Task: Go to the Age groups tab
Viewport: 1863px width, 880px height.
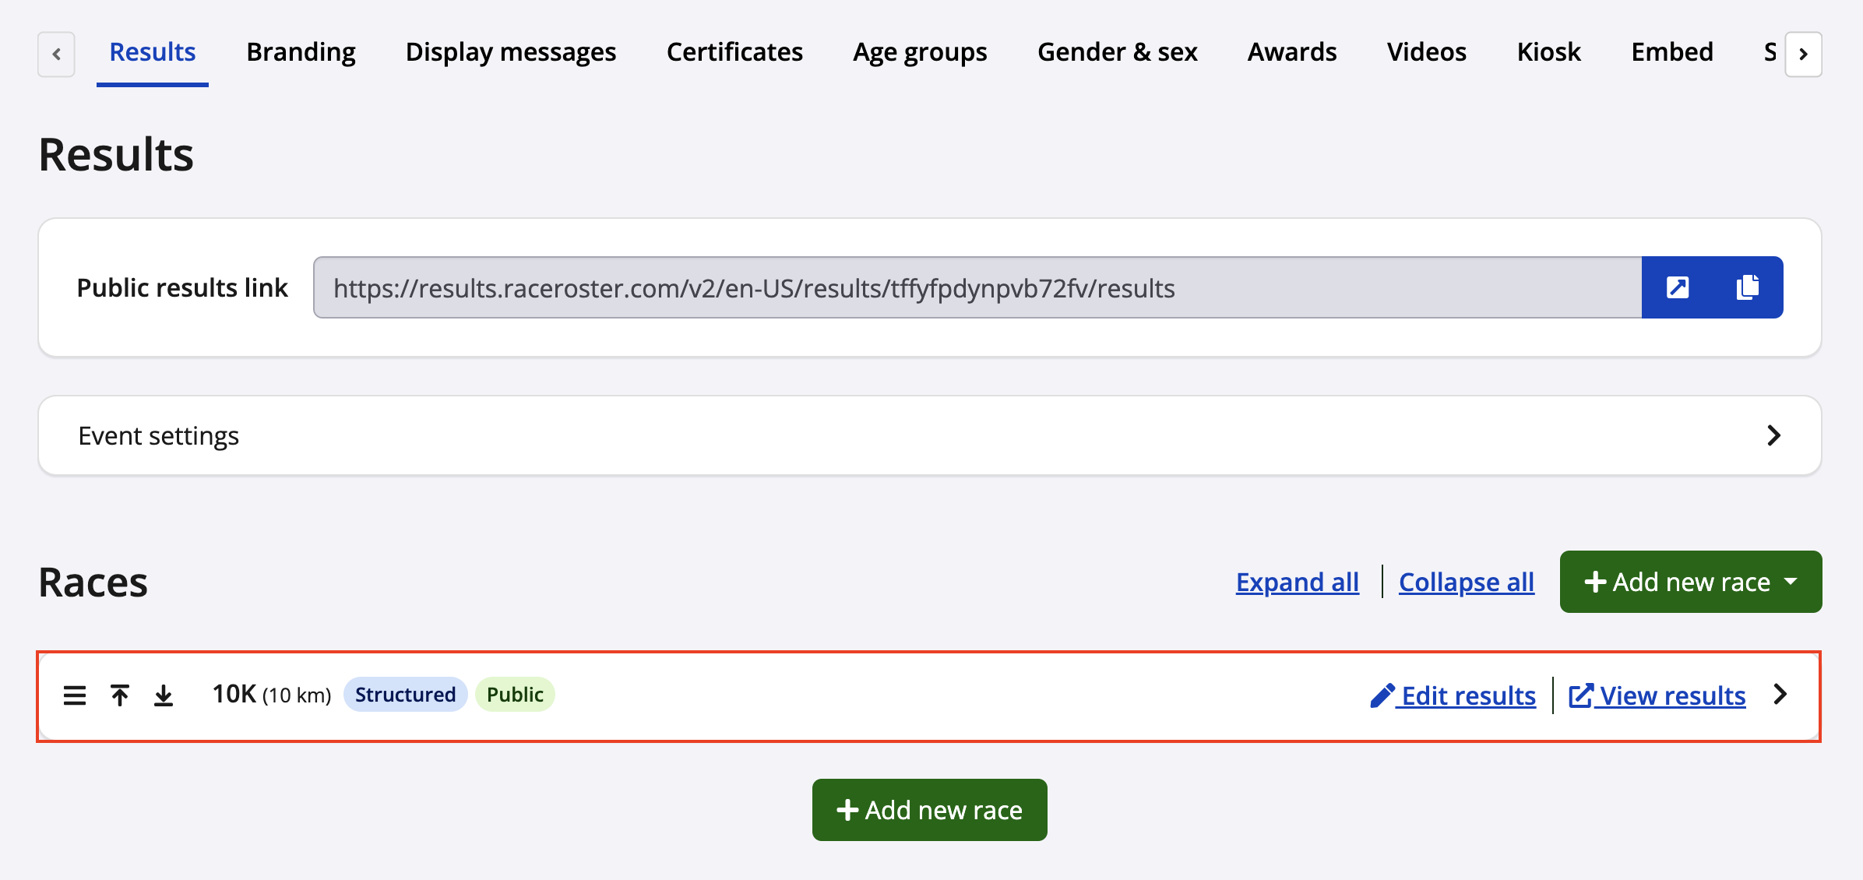Action: tap(920, 52)
